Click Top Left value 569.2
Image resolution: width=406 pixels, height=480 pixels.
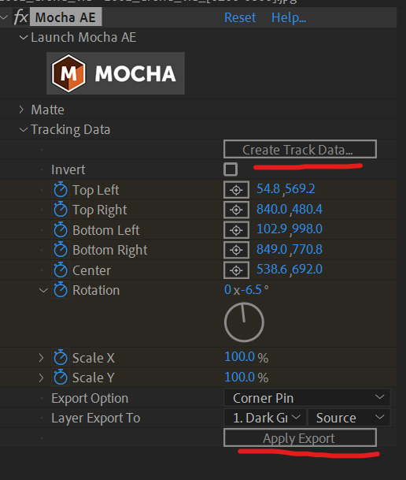pyautogui.click(x=300, y=189)
